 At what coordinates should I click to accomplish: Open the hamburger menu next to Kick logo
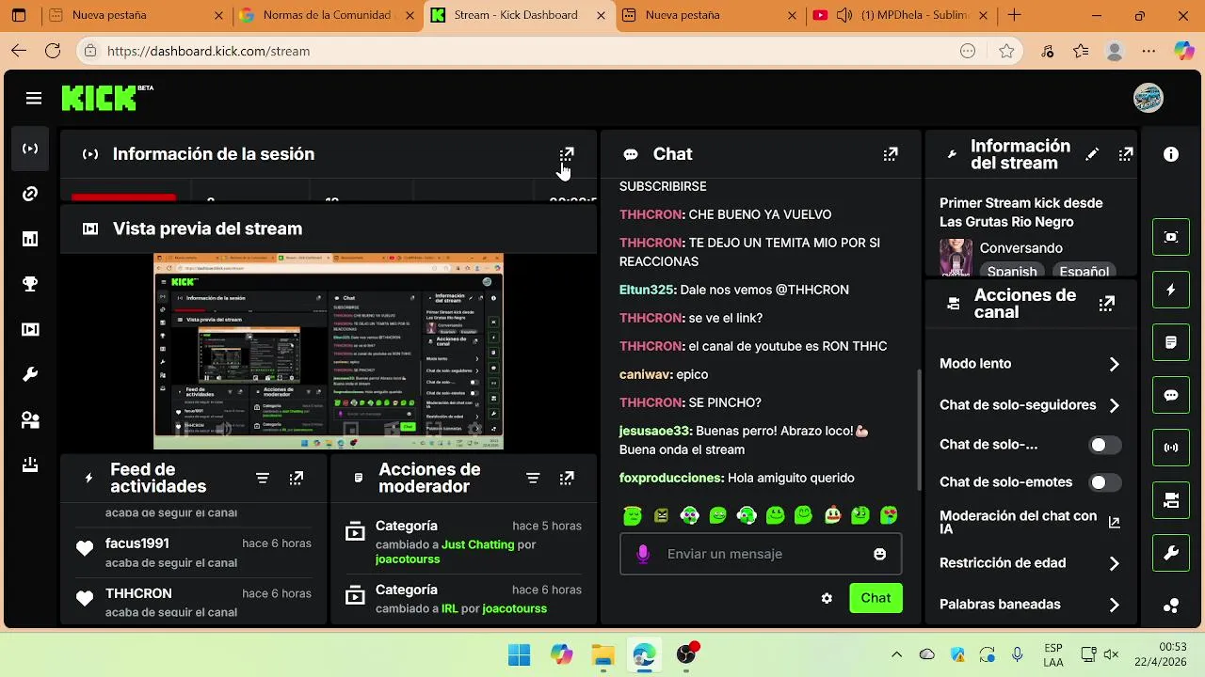pos(34,98)
